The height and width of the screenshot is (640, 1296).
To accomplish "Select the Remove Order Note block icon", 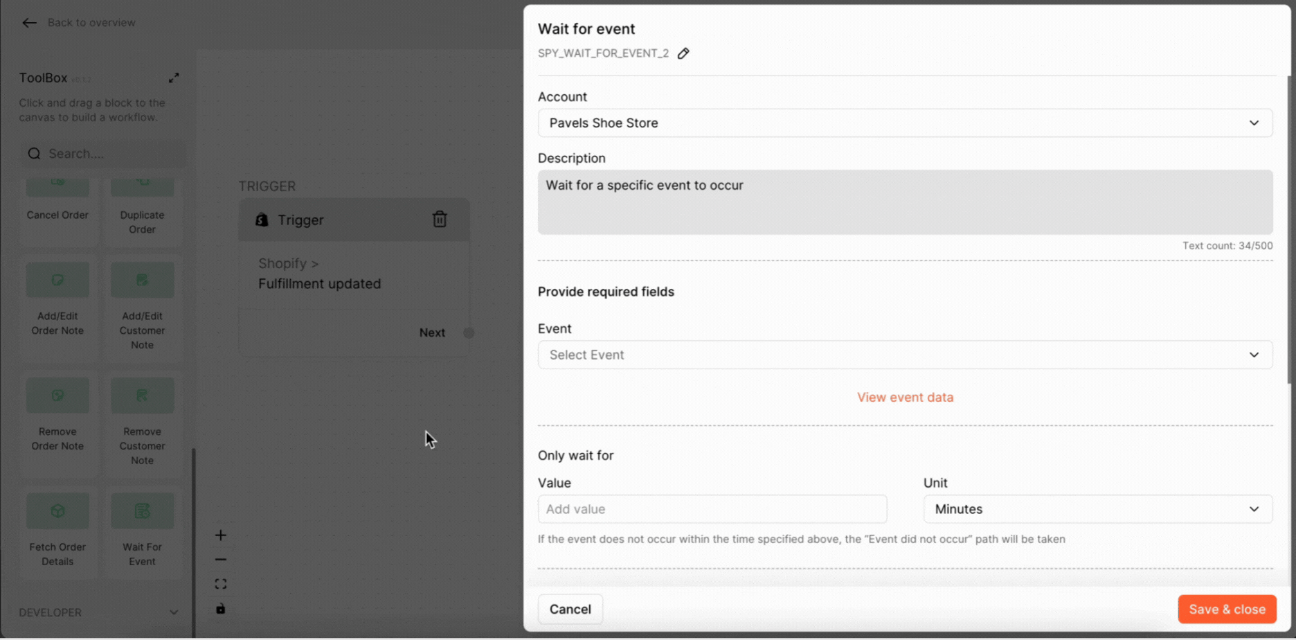I will click(57, 395).
